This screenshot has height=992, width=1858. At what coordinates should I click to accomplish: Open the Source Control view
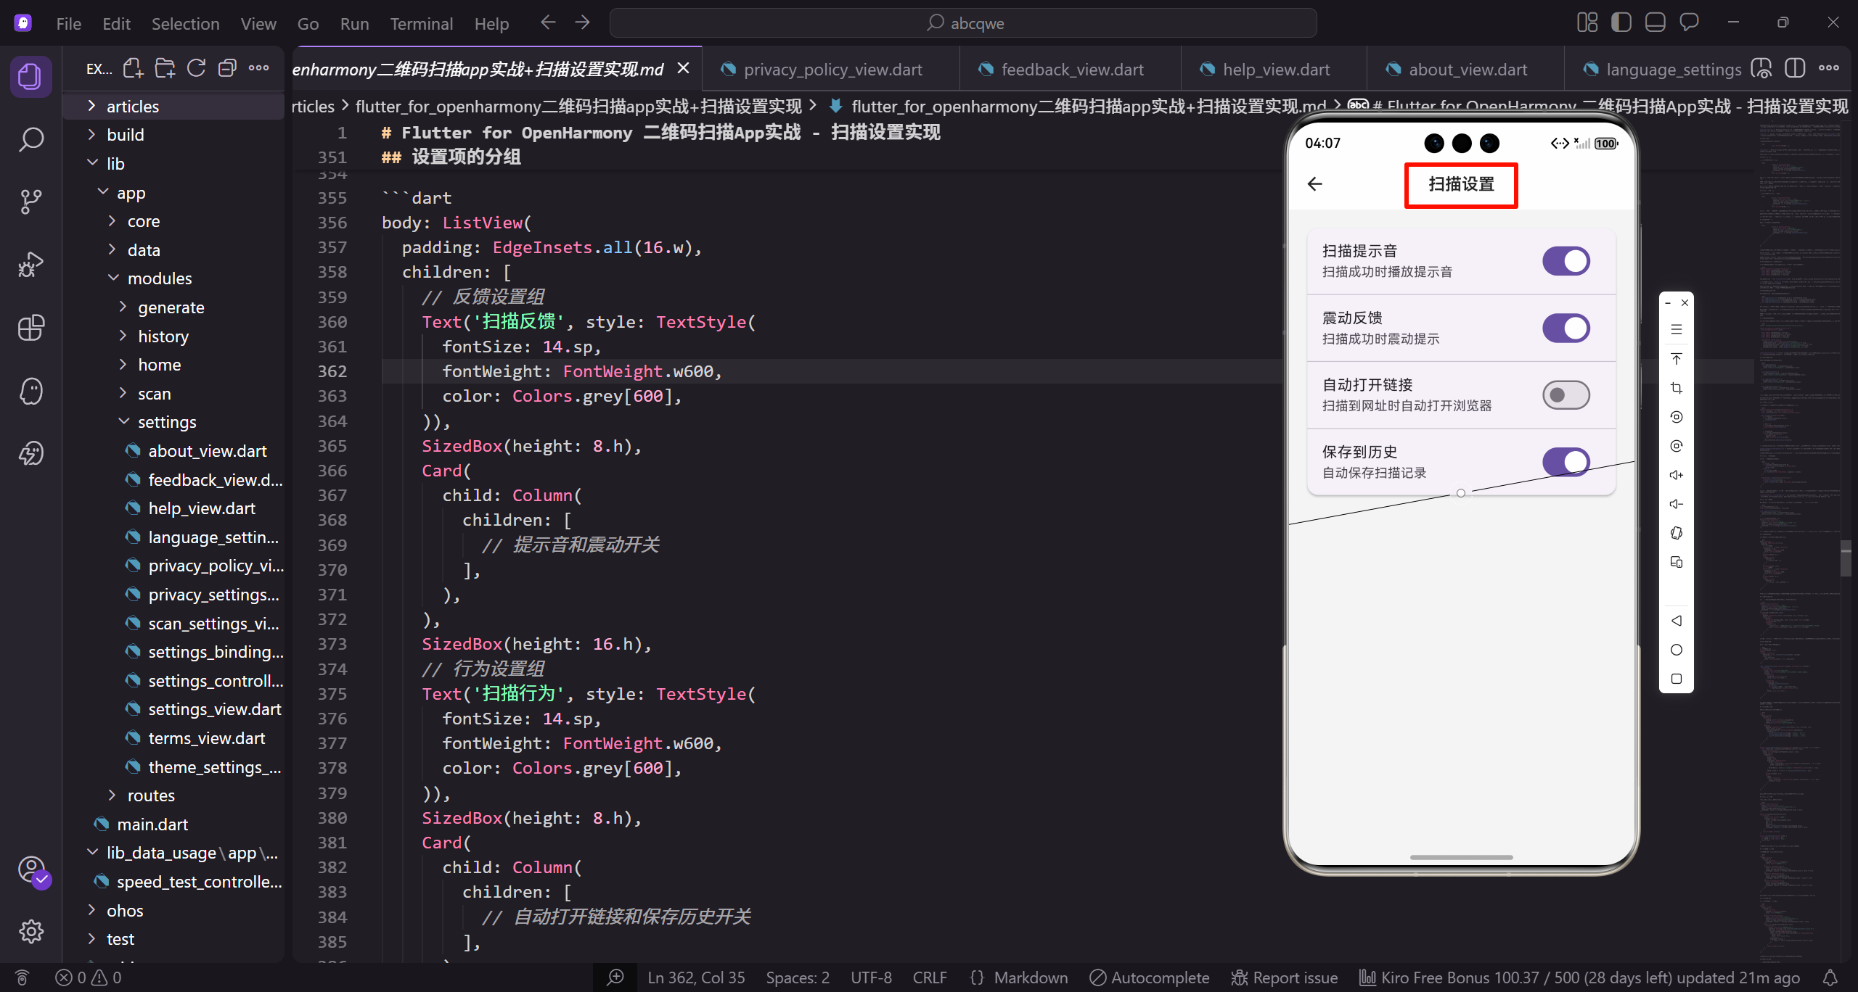point(30,202)
